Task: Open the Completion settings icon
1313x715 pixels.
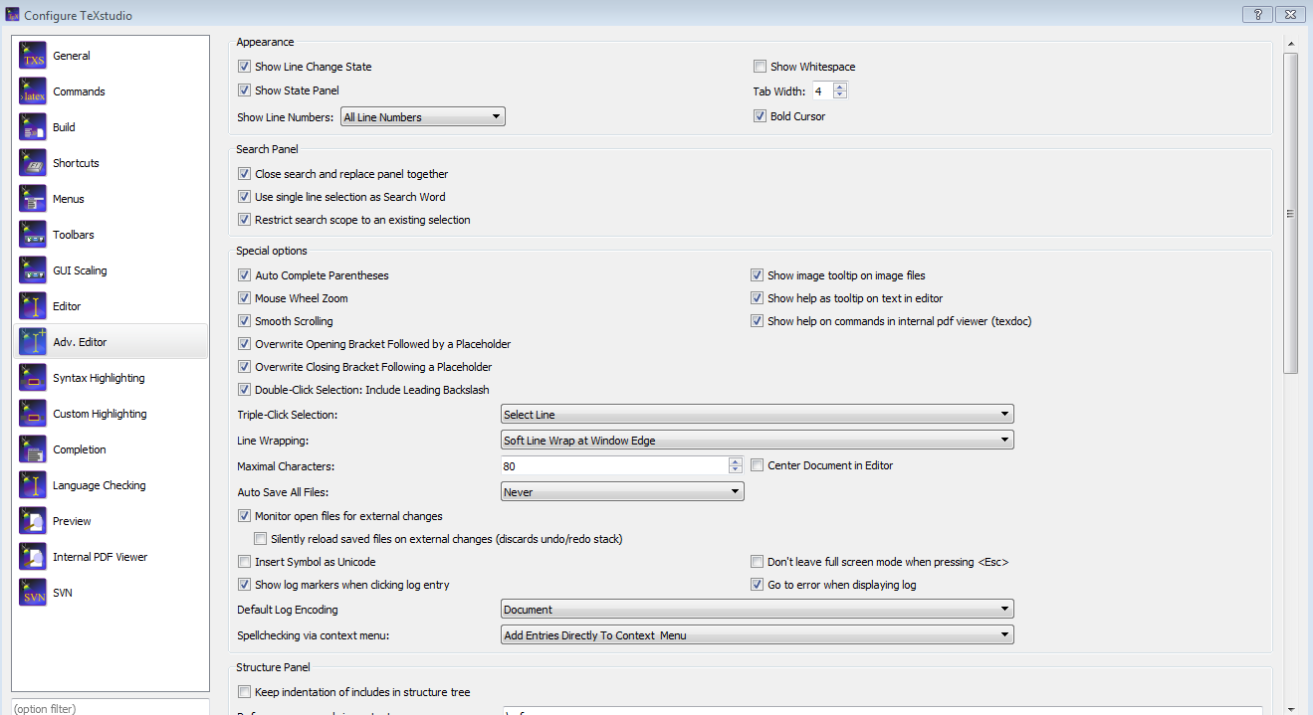Action: pos(33,449)
